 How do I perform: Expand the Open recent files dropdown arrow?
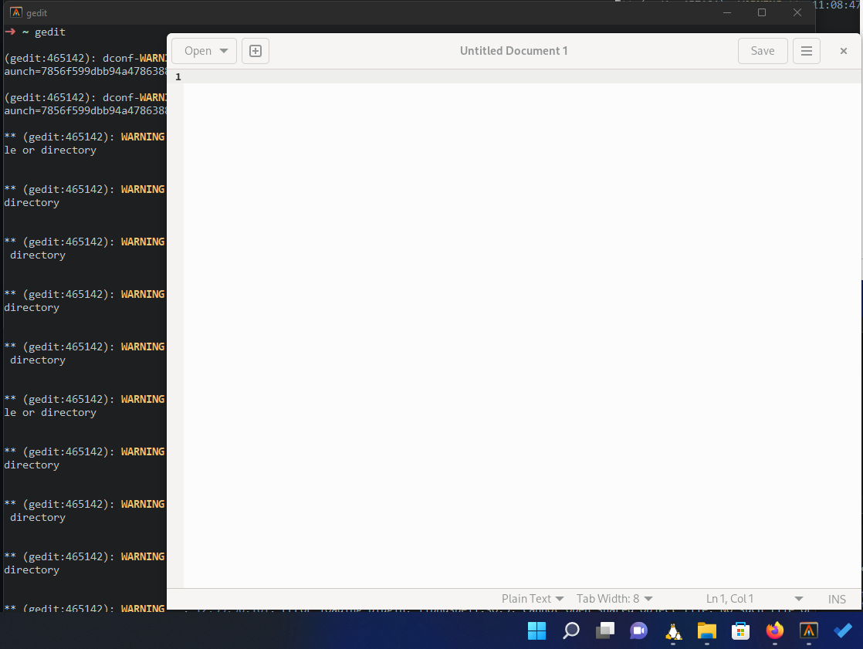pos(224,51)
